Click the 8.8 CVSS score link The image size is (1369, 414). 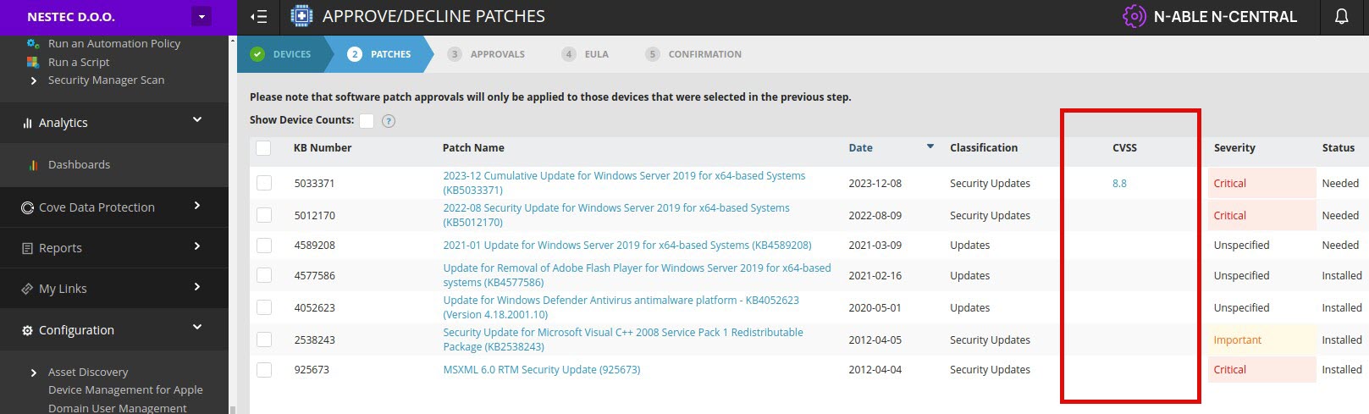point(1119,184)
